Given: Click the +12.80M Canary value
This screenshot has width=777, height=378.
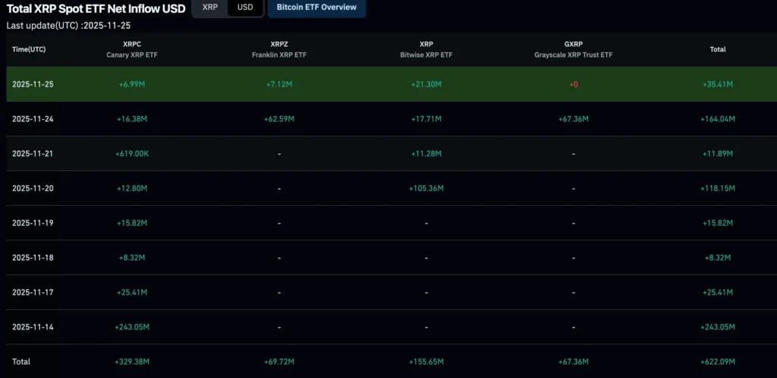Looking at the screenshot, I should (132, 189).
